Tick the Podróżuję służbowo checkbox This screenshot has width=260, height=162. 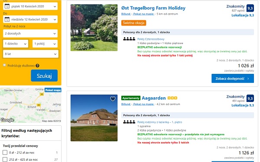4,65
